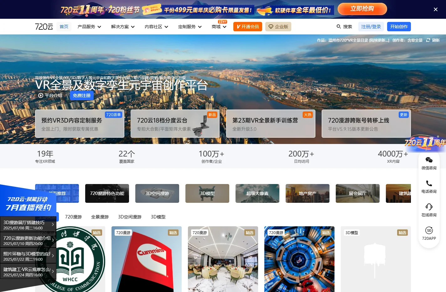Image resolution: width=446 pixels, height=292 pixels.
Task: Click the search magnifier icon
Action: click(339, 27)
